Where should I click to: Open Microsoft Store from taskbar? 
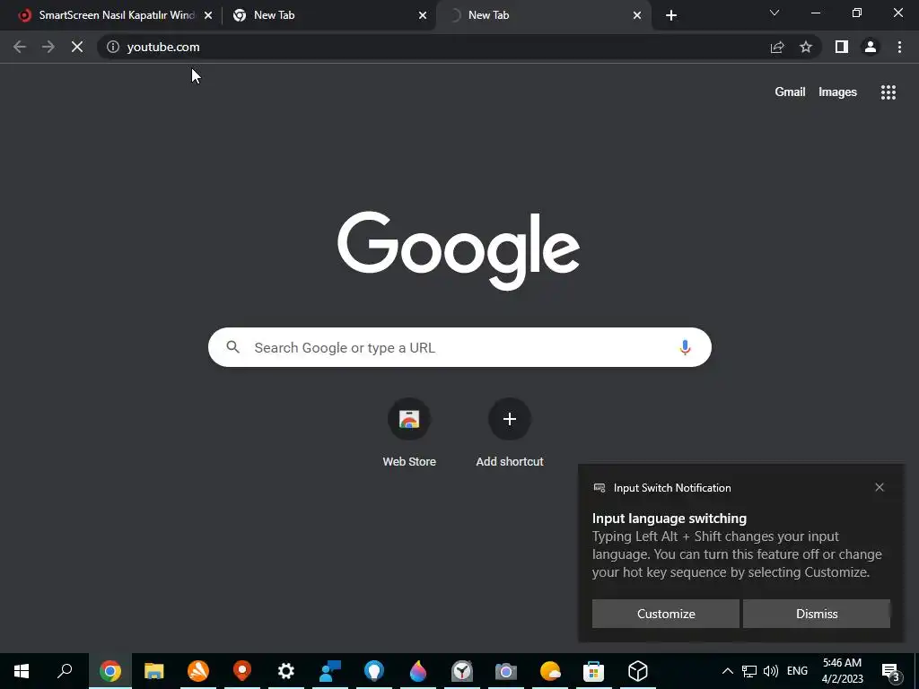594,671
